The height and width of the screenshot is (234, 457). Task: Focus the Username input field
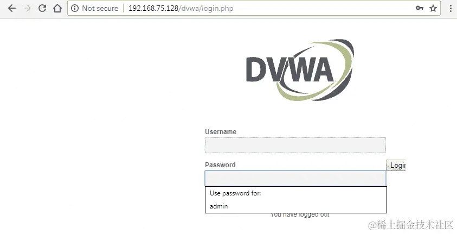tap(295, 145)
